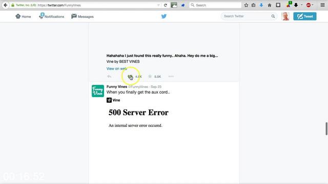The image size is (328, 184).
Task: Open the @FunnyVines handle link
Action: tap(138, 87)
